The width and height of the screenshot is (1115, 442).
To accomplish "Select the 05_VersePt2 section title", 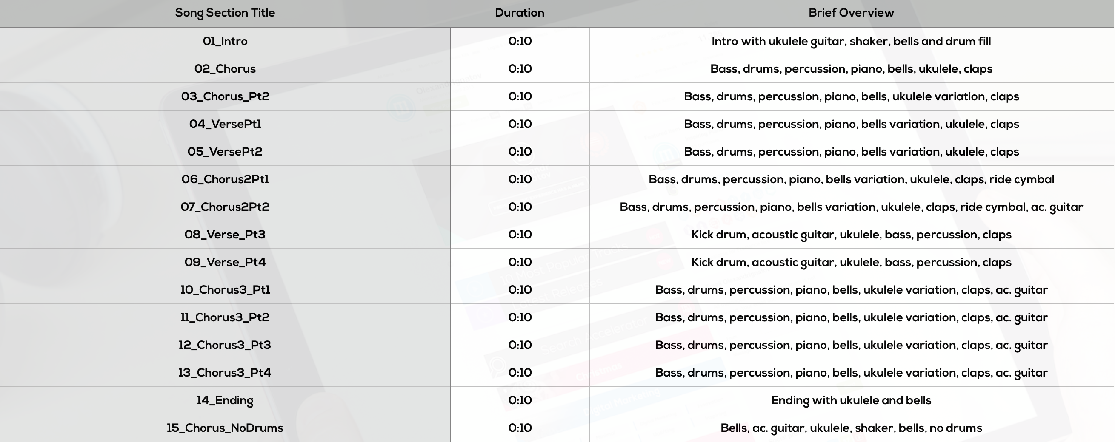I will pyautogui.click(x=225, y=152).
